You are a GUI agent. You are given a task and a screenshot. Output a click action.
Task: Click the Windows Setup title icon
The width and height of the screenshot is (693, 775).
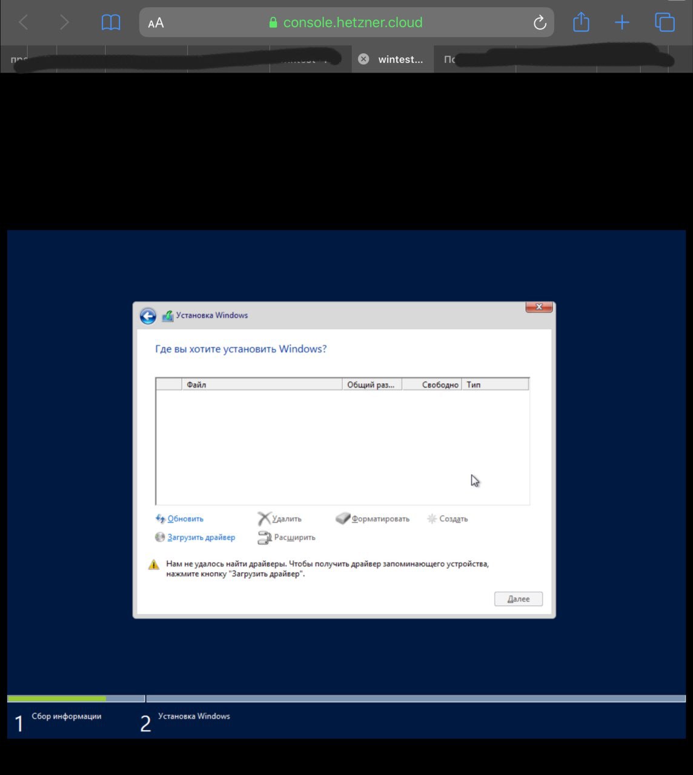click(168, 315)
